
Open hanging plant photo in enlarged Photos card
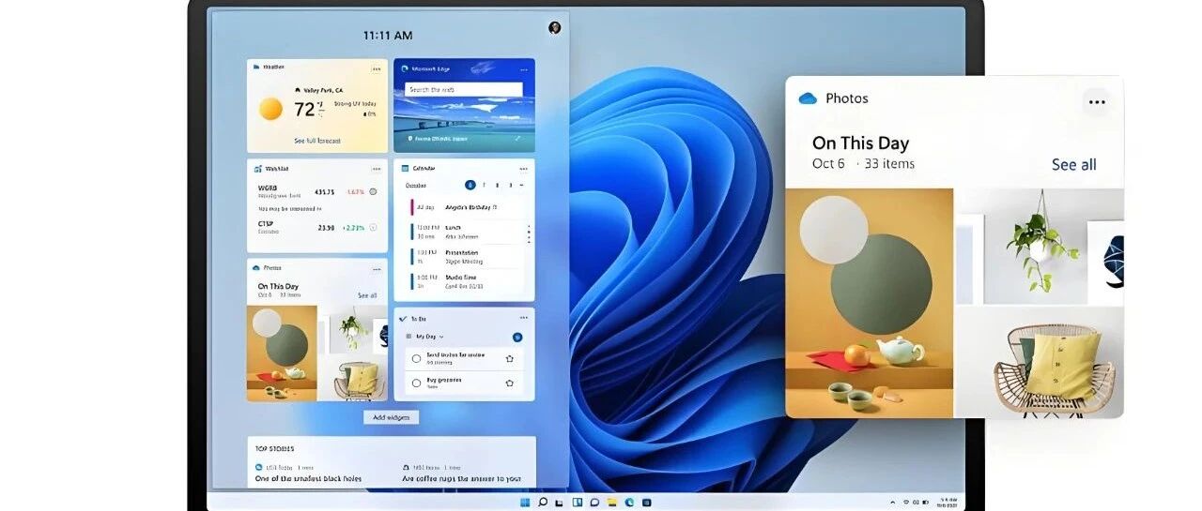[x=1040, y=246]
